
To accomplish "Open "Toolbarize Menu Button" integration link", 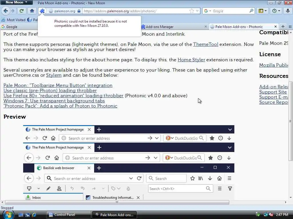I will 58,85.
